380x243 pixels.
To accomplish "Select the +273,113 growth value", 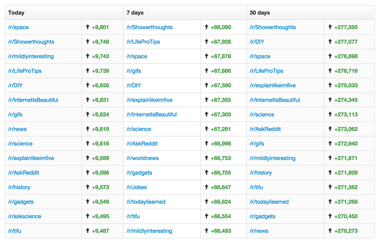I will coord(346,114).
